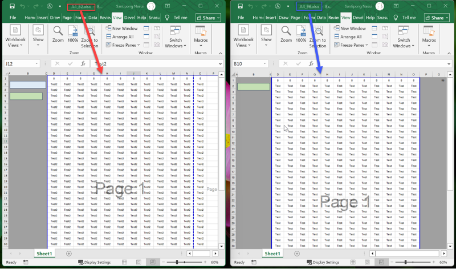Open File menu in A4_96.xlsx window
456x269 pixels.
click(x=242, y=18)
